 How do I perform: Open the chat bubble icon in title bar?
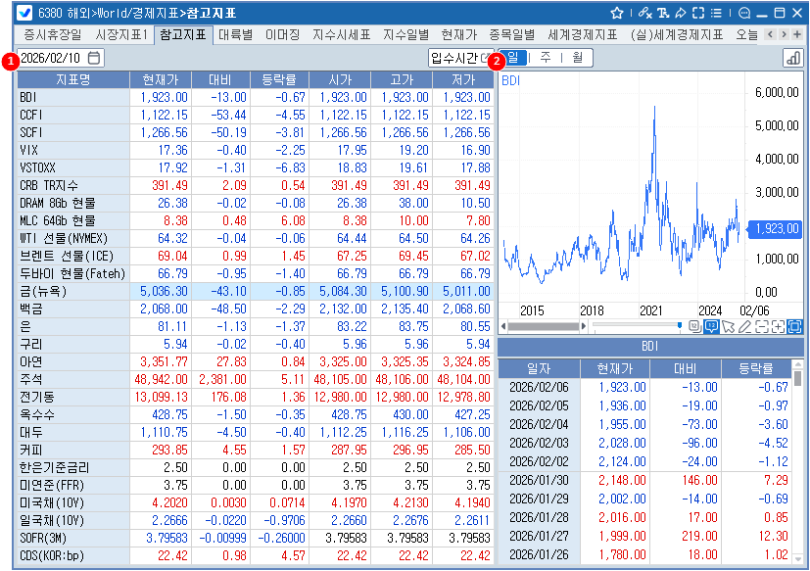click(746, 13)
